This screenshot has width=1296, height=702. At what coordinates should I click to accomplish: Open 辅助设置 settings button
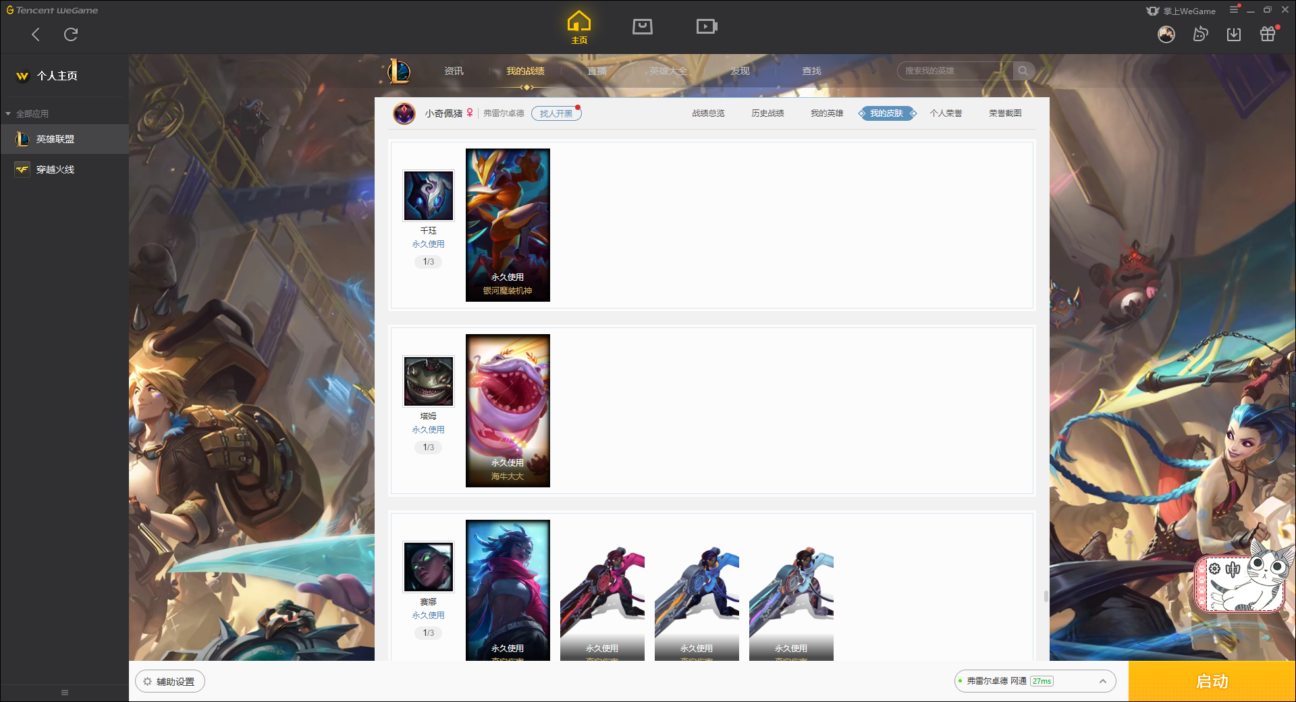coord(170,682)
